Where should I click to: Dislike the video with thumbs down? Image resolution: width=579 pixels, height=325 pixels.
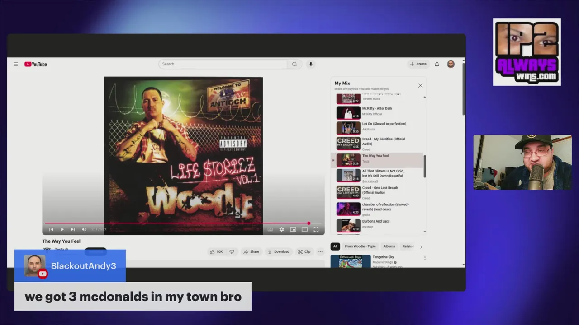pyautogui.click(x=232, y=251)
